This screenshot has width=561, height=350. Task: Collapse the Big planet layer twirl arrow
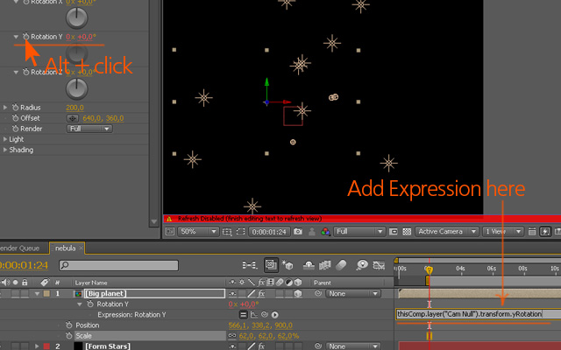coord(37,294)
